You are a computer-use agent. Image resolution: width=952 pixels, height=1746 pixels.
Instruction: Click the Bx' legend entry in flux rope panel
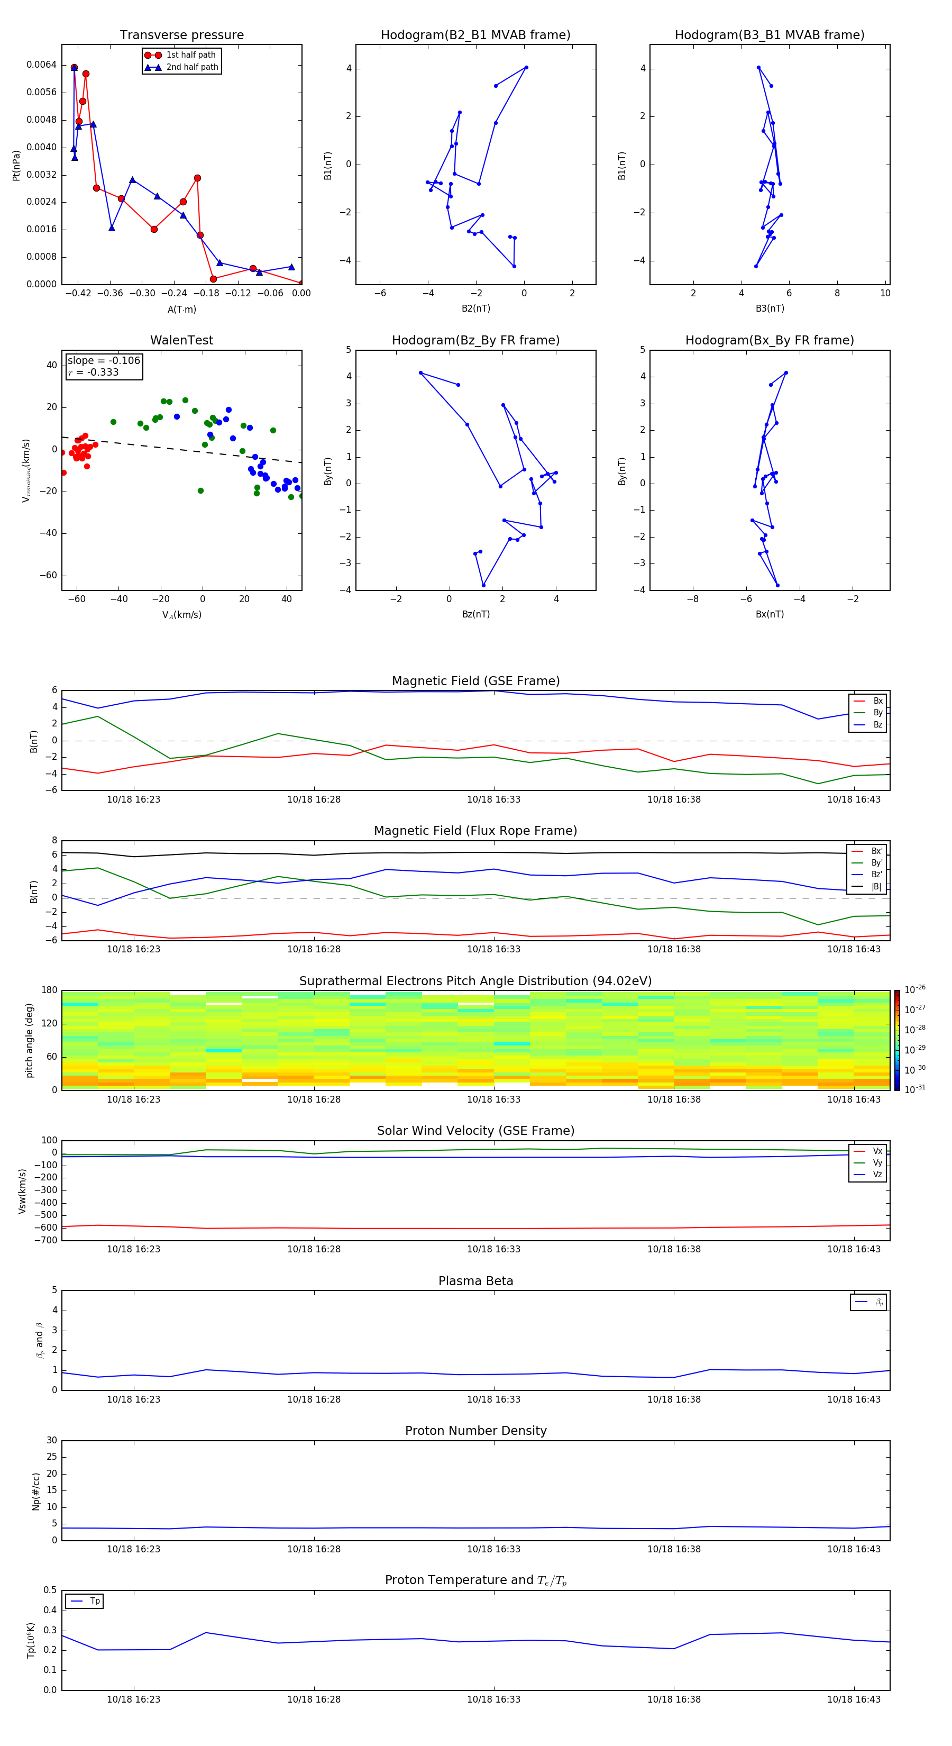pyautogui.click(x=867, y=851)
